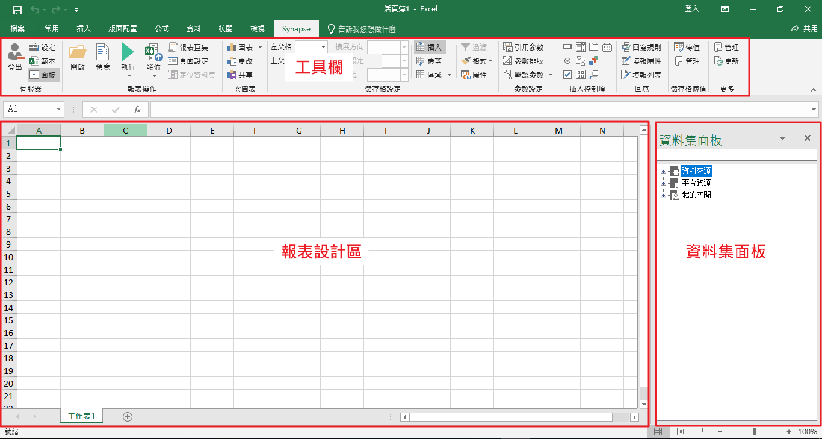This screenshot has width=822, height=439.
Task: Run the report with the 執行 icon
Action: [128, 58]
